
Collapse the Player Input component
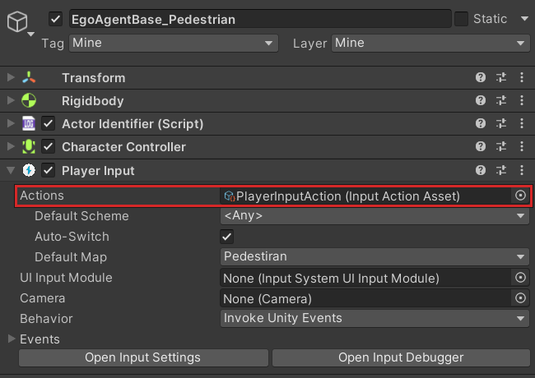click(11, 170)
